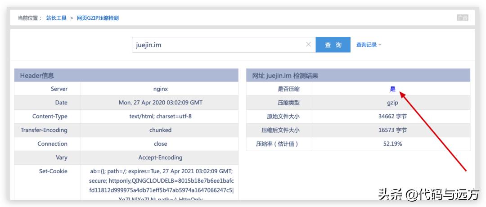Open the 查询记录 dropdown
The height and width of the screenshot is (207, 486).
coord(369,45)
